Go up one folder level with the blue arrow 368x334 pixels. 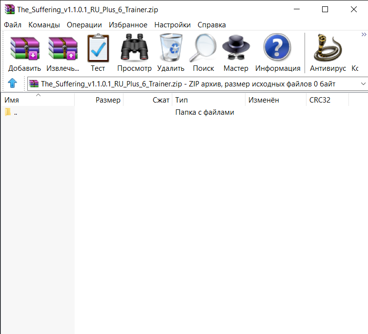12,83
